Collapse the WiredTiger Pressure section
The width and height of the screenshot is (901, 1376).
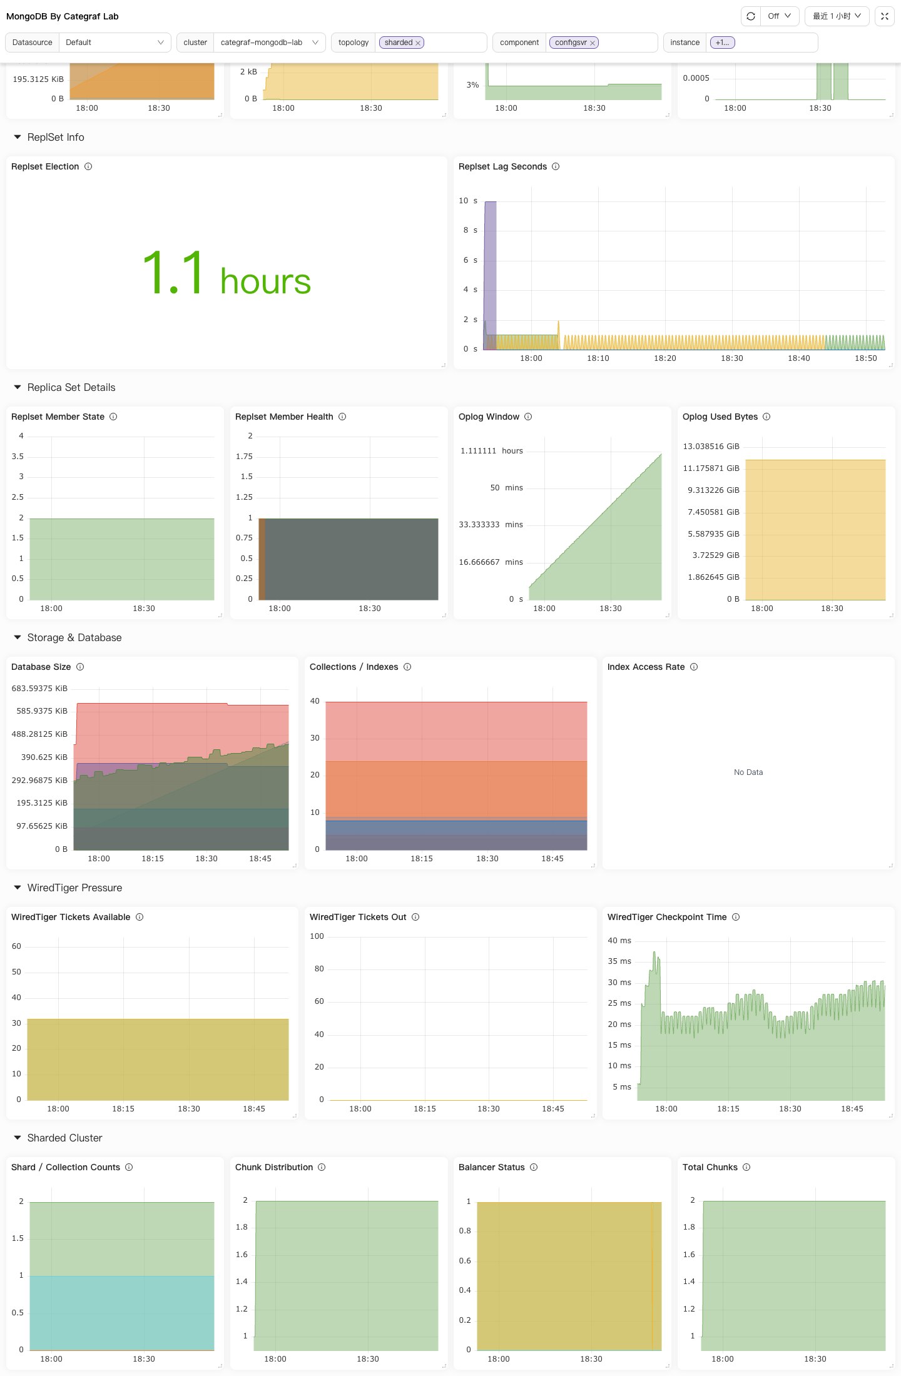pos(18,888)
